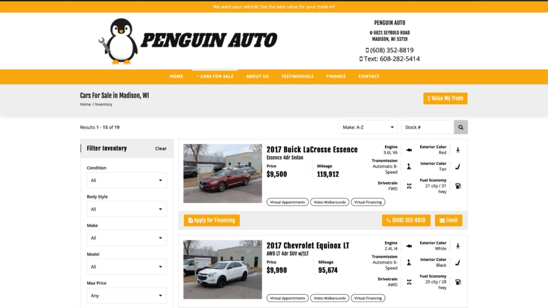548x308 pixels.
Task: Click interior color seat icon on Buick LaCrosse
Action: pyautogui.click(x=458, y=167)
